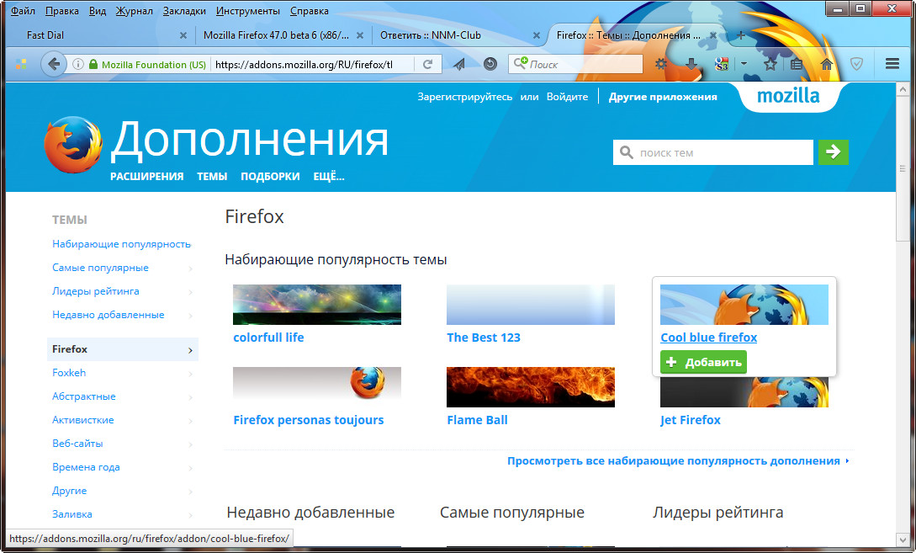
Task: Click the shield toolbar icon
Action: pyautogui.click(x=856, y=64)
